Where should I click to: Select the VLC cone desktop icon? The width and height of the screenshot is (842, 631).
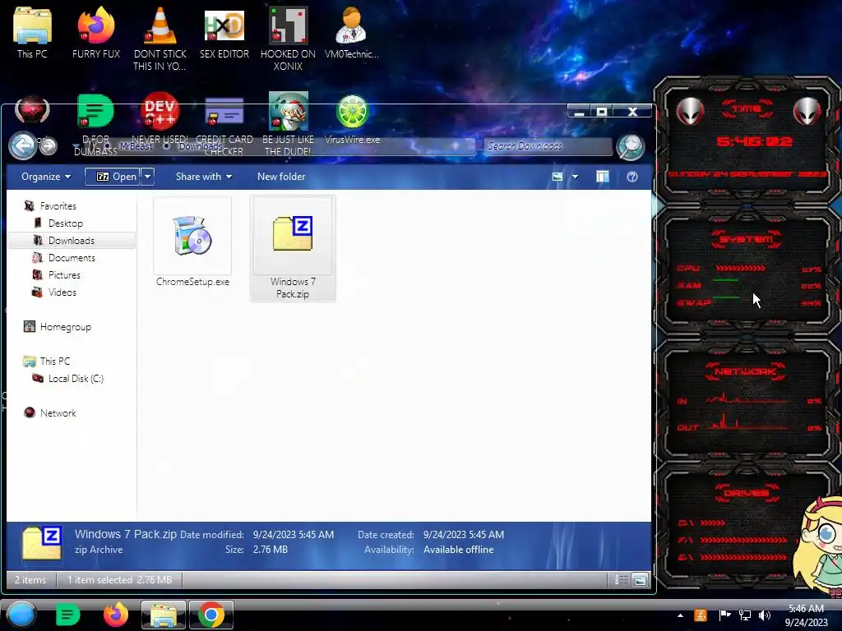click(x=160, y=38)
